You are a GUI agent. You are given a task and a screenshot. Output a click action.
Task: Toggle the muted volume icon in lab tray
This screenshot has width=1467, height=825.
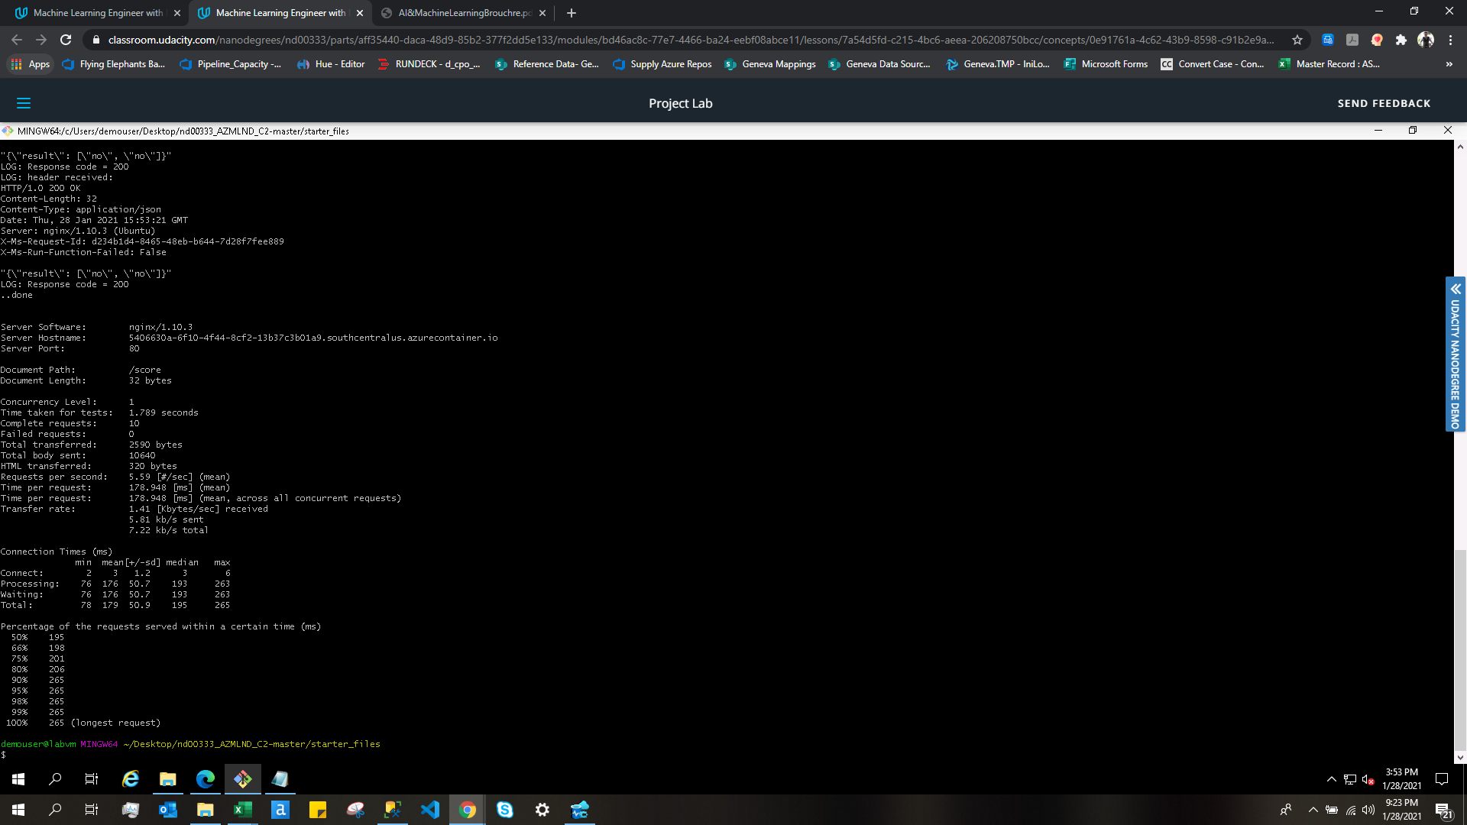pyautogui.click(x=1368, y=779)
